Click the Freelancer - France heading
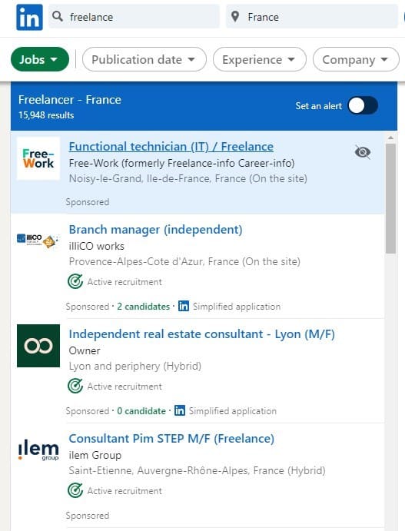This screenshot has height=531, width=405. pyautogui.click(x=69, y=100)
